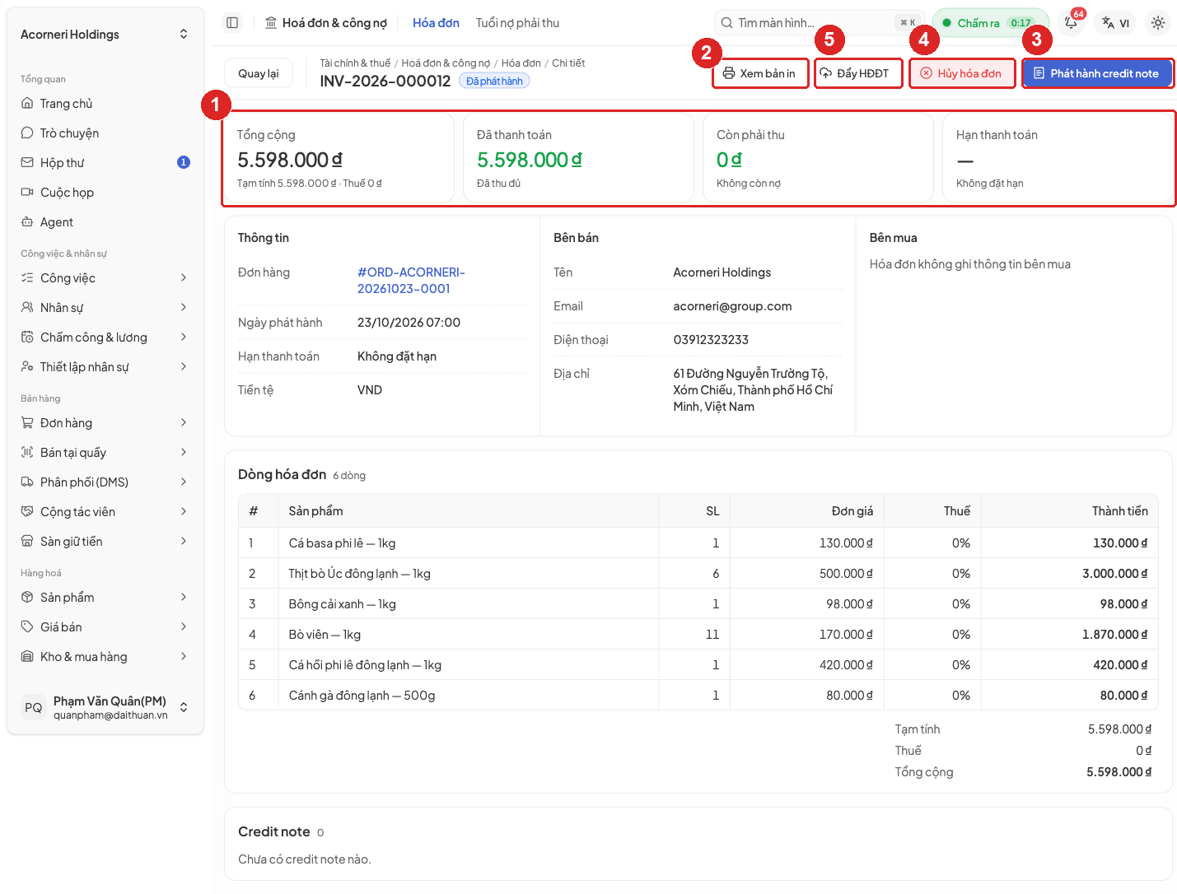Viewport: 1177px width, 894px height.
Task: Click Phát hành credit note button
Action: tap(1097, 73)
